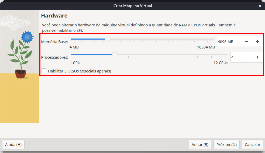The width and height of the screenshot is (265, 153).
Task: Add a processor using the plus button
Action: 257,57
